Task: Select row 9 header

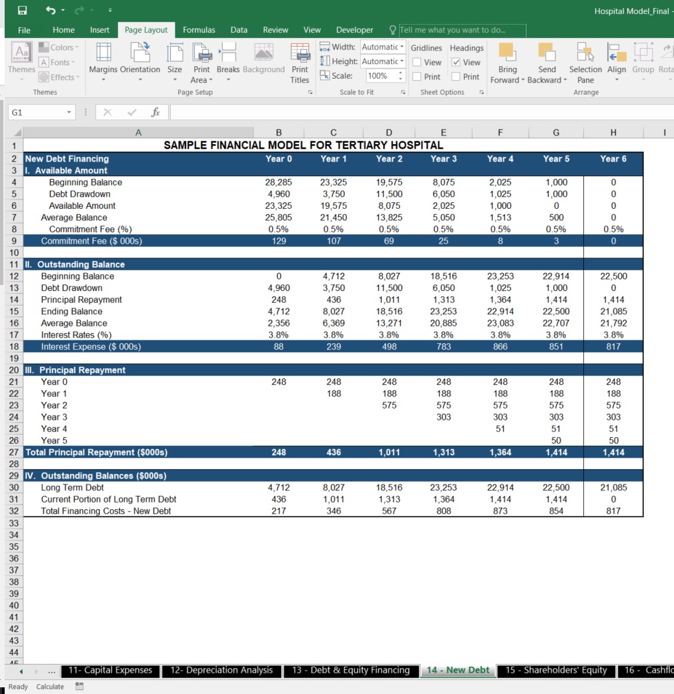Action: click(x=14, y=241)
